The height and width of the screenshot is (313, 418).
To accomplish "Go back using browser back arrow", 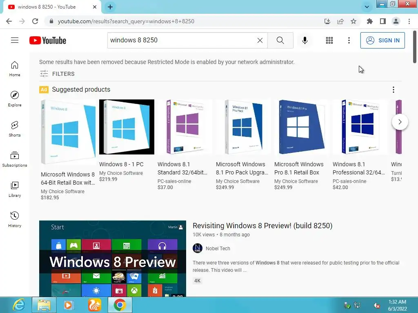I will (x=9, y=21).
